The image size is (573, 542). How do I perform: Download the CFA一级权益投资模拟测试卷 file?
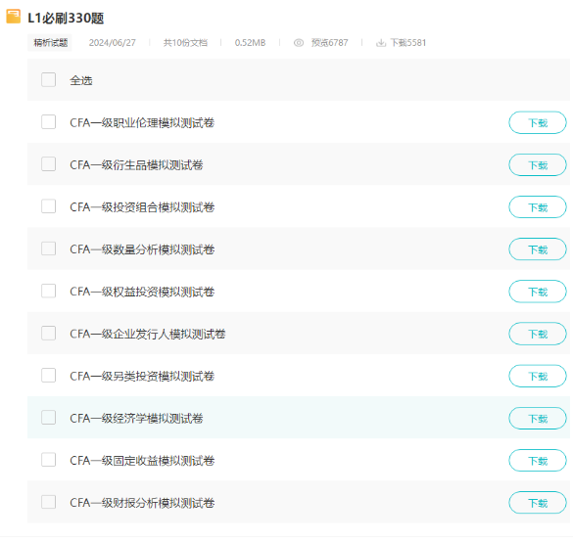pyautogui.click(x=538, y=292)
